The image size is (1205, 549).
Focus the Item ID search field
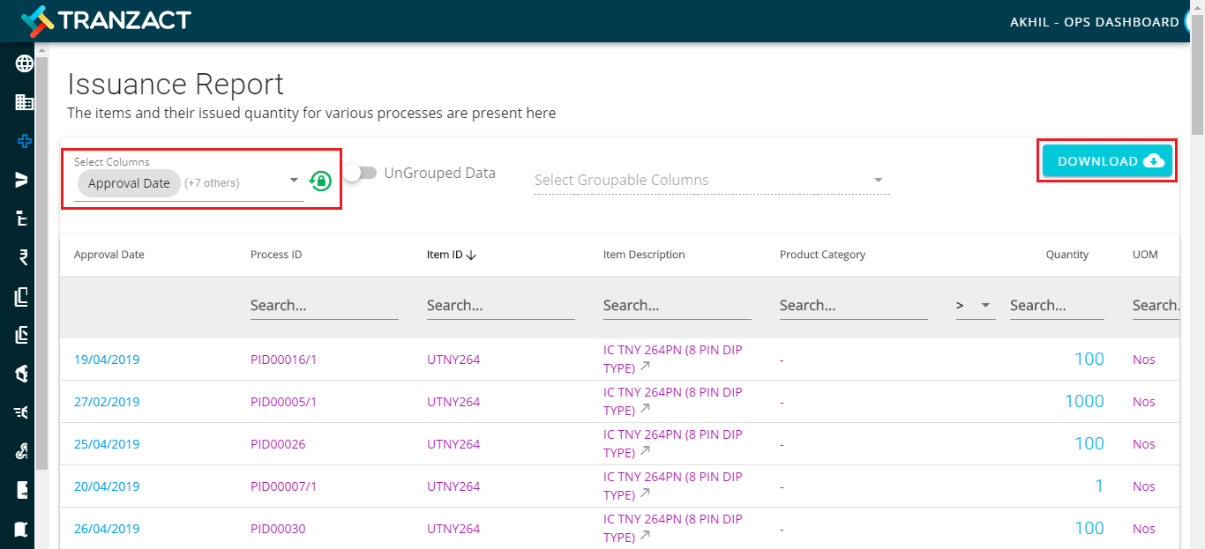coord(501,306)
